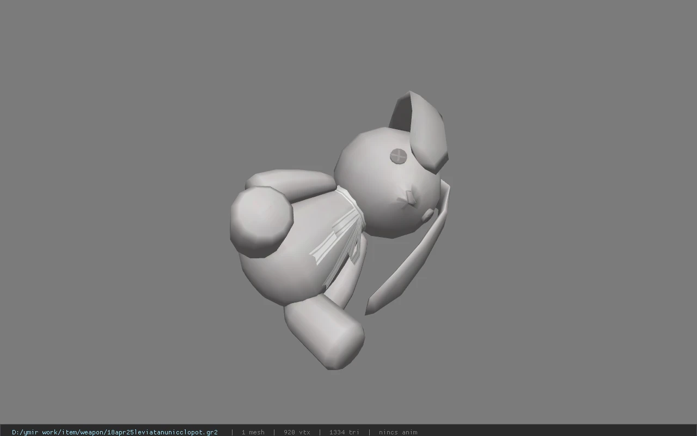Click the '1 mesh' status entry
The image size is (697, 436).
click(253, 432)
